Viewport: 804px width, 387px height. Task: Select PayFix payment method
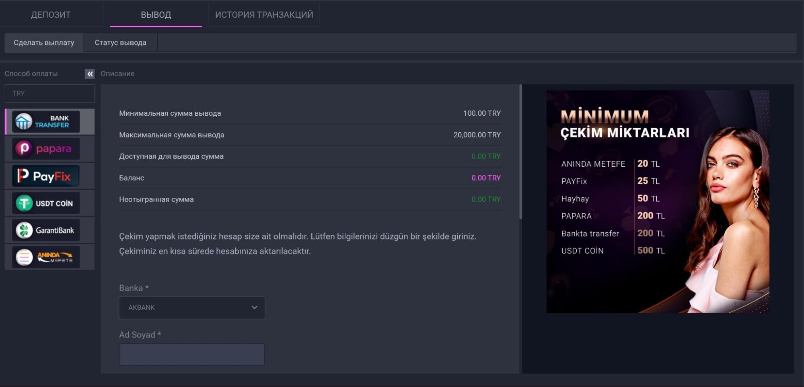[49, 176]
